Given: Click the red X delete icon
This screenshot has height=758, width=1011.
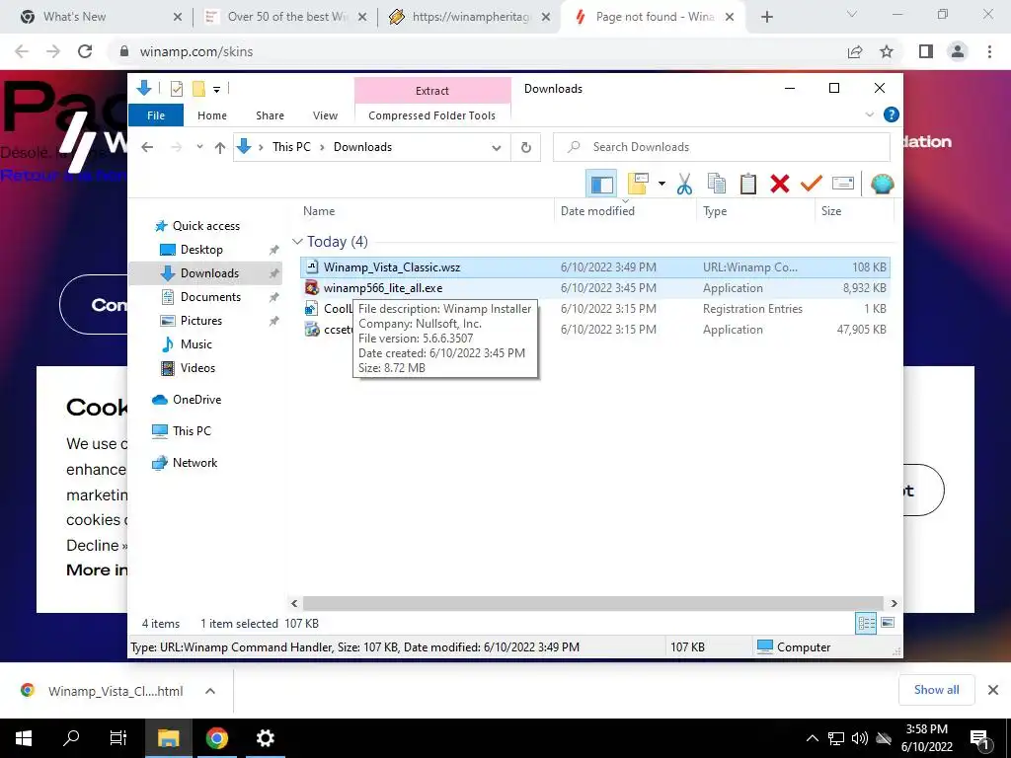Looking at the screenshot, I should tap(780, 185).
